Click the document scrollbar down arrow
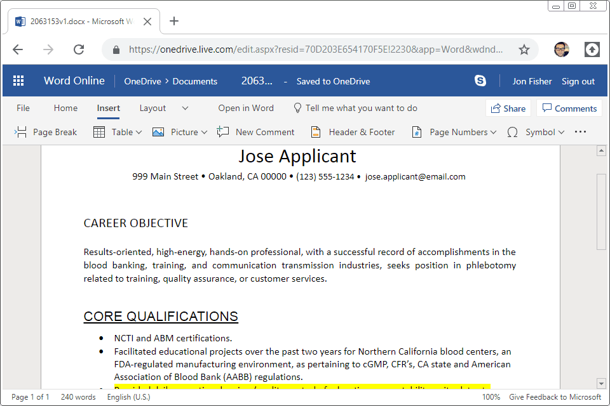Viewport: 610px width, 406px height. (601, 383)
